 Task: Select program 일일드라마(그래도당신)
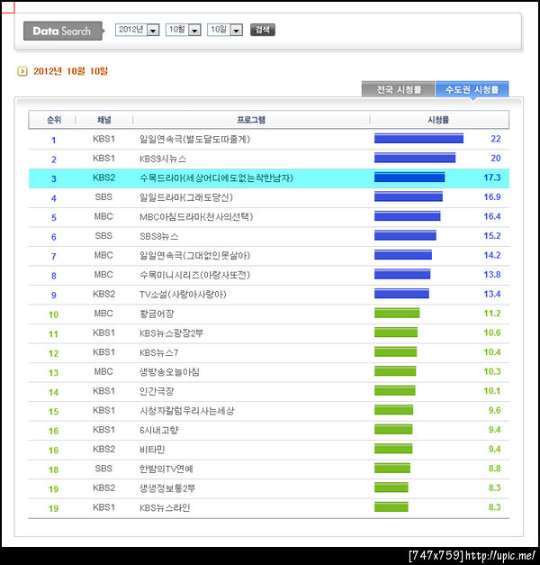click(x=186, y=197)
